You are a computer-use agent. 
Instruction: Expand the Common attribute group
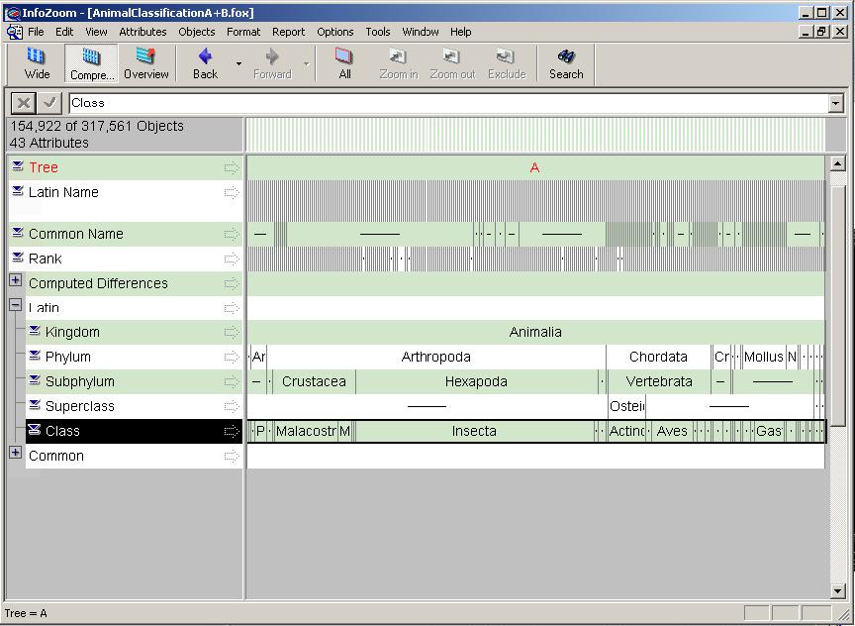(15, 453)
